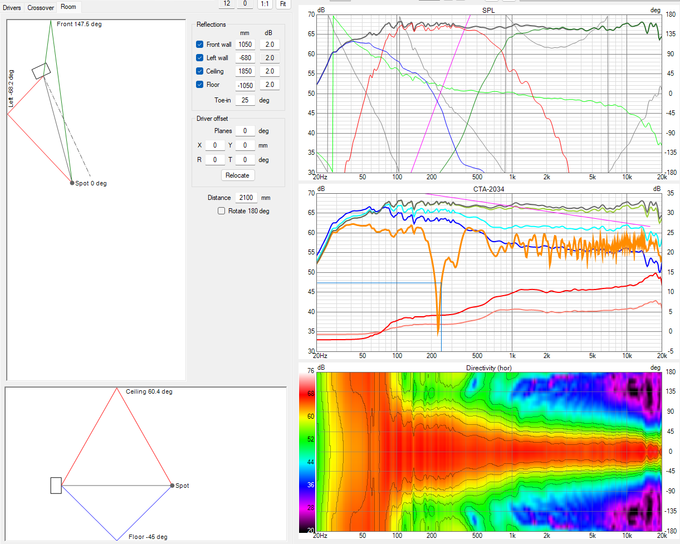Edit the Left wall mm field showing -680
Image resolution: width=680 pixels, height=544 pixels.
coord(245,58)
